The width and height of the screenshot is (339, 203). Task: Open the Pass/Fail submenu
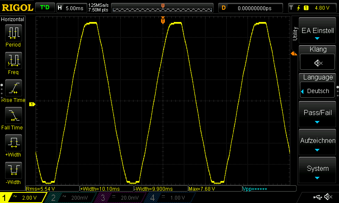tap(318, 116)
